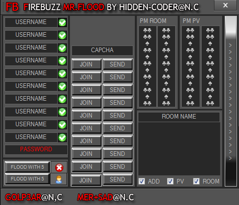Select the second PM PV symbols column
The width and height of the screenshot is (239, 205).
tap(210, 66)
